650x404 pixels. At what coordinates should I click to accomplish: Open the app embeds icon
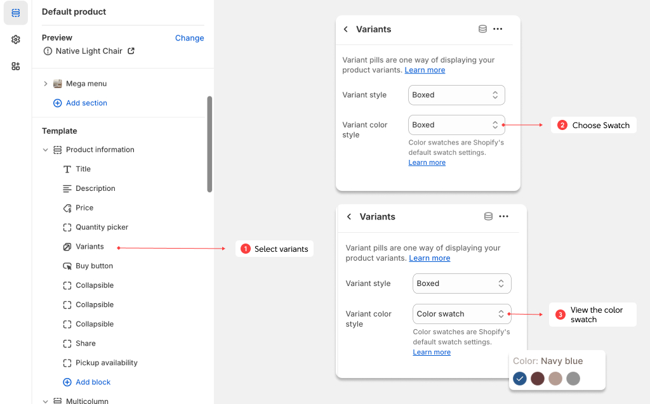click(15, 66)
